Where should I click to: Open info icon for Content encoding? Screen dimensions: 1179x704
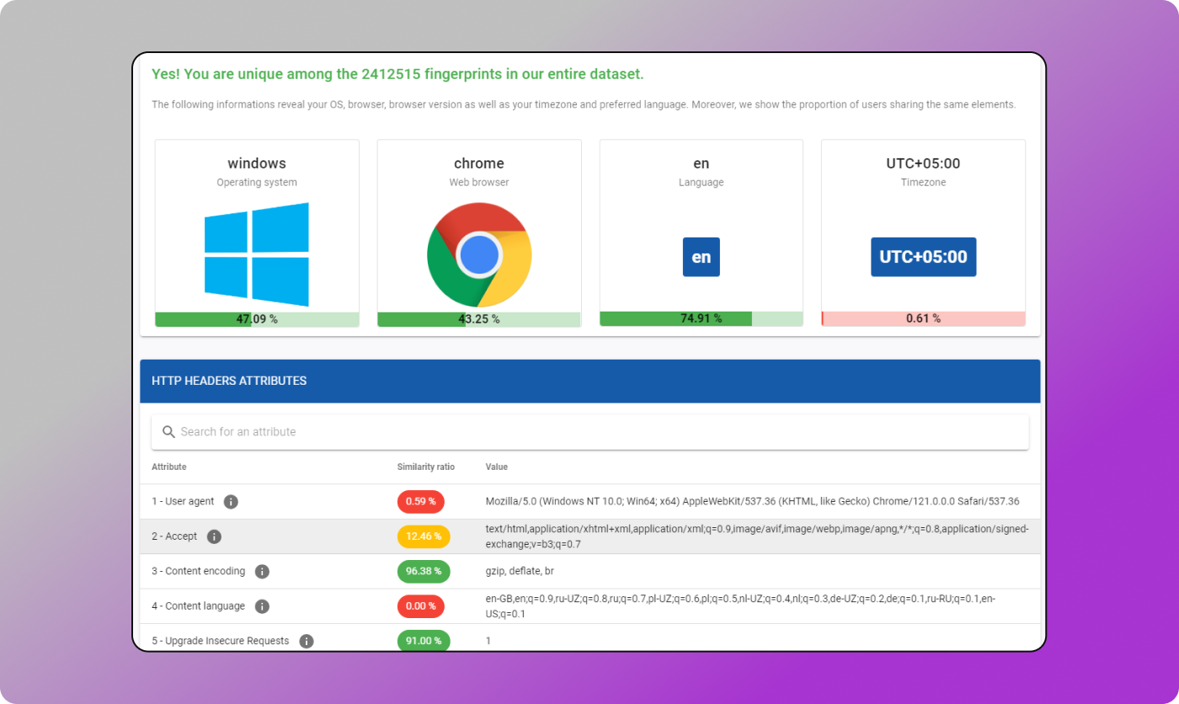(262, 572)
